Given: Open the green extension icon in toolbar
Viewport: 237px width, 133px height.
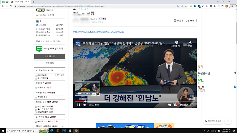Looking at the screenshot, I should click(x=191, y=6).
